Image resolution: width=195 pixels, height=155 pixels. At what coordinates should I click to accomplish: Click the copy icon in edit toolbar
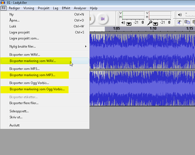[187, 22]
